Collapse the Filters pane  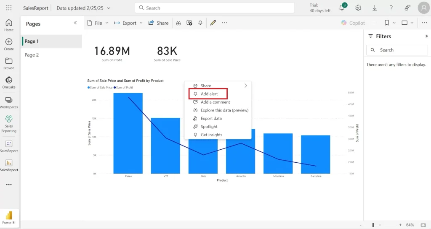[426, 36]
